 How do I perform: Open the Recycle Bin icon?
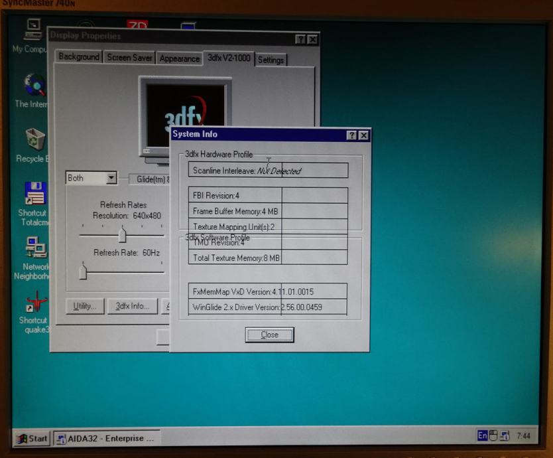[34, 139]
